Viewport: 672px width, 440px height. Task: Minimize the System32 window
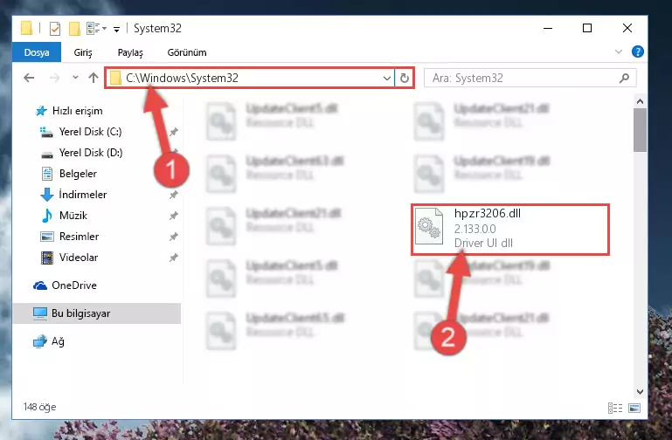pyautogui.click(x=548, y=28)
